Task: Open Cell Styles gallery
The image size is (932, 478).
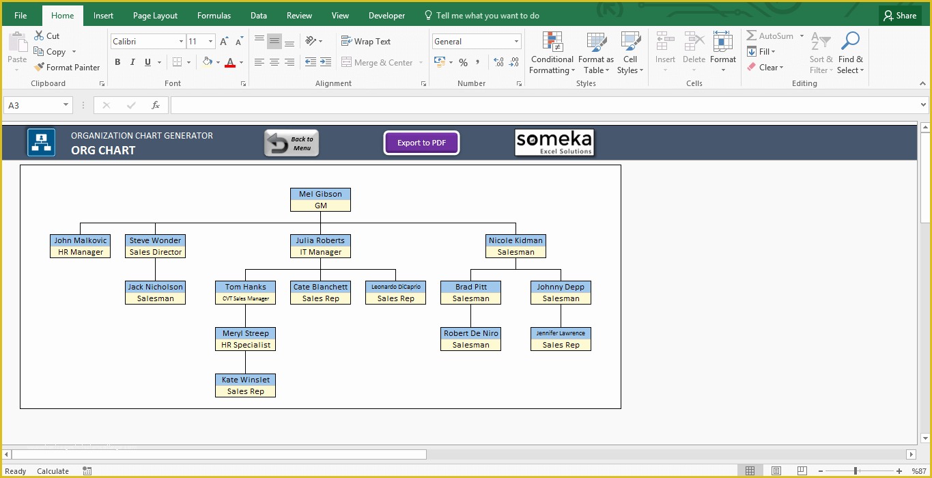Action: 630,53
